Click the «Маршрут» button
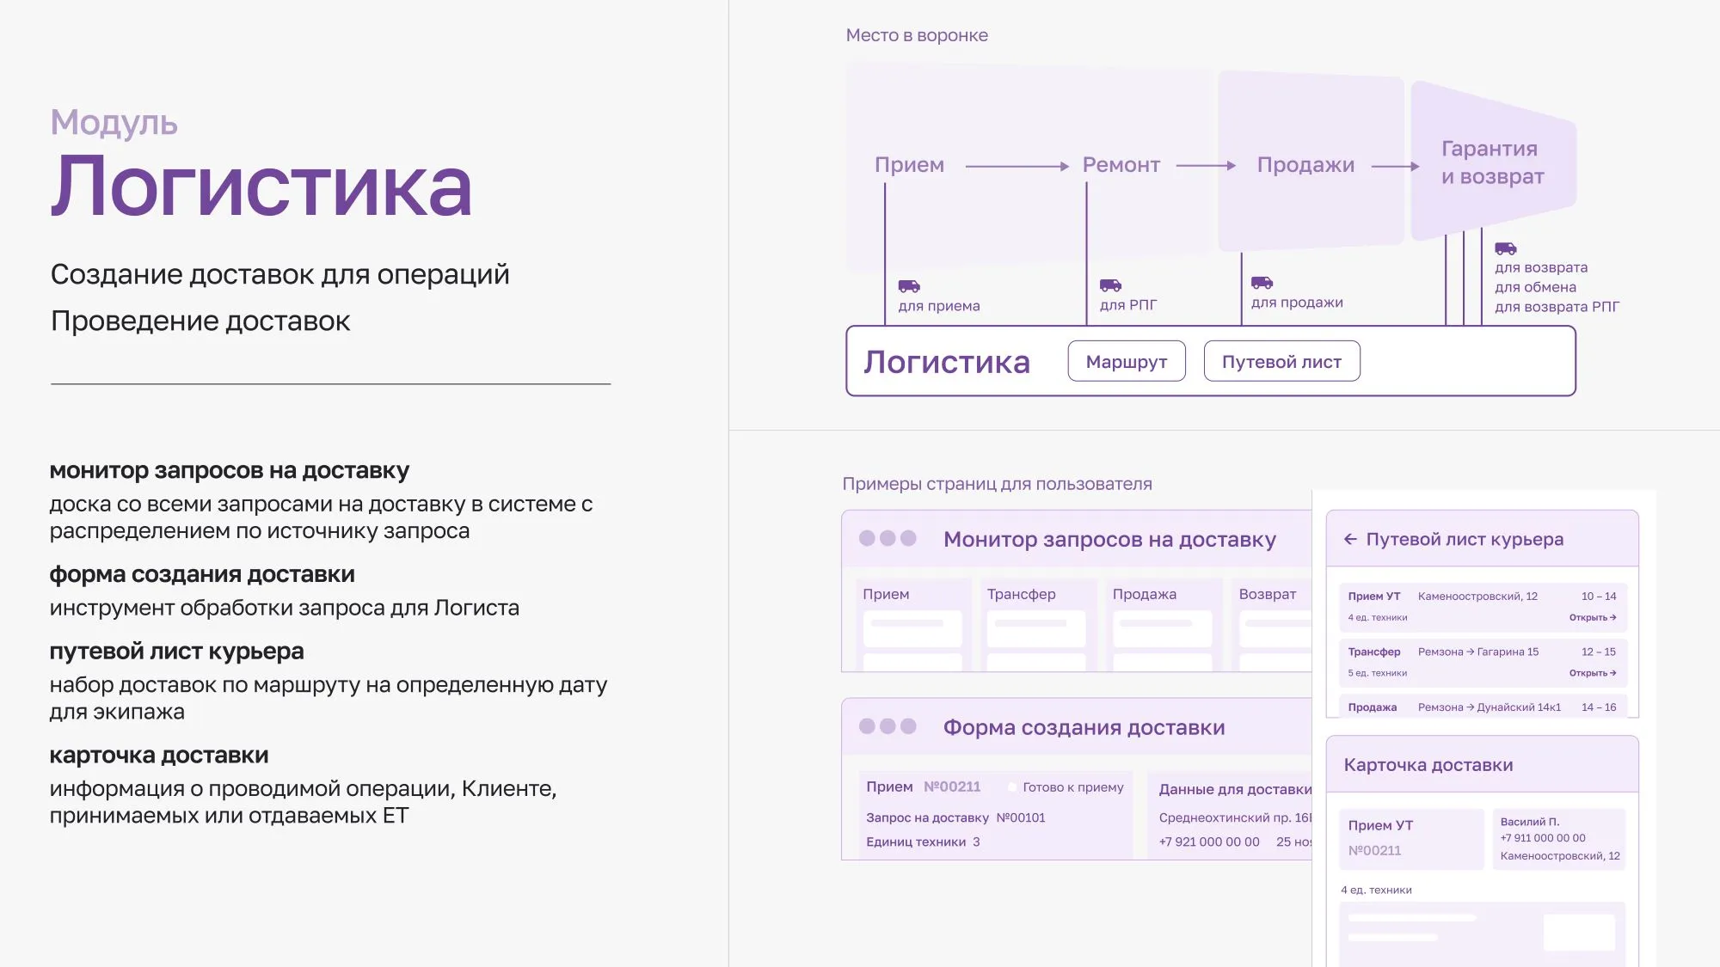The image size is (1720, 967). pos(1127,360)
